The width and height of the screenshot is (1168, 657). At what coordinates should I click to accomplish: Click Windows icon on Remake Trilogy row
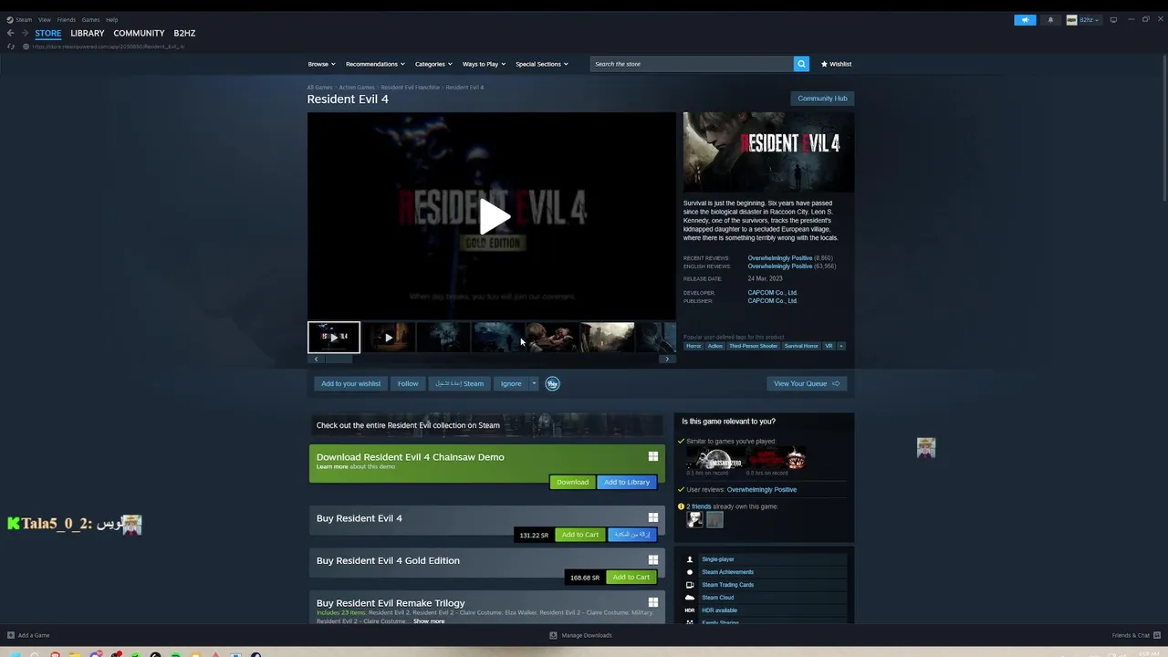click(652, 602)
